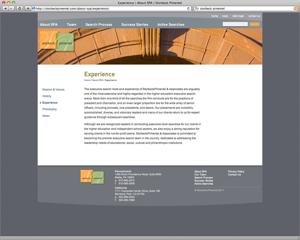Click the Storbeck Pimentel header logo

click(x=57, y=41)
